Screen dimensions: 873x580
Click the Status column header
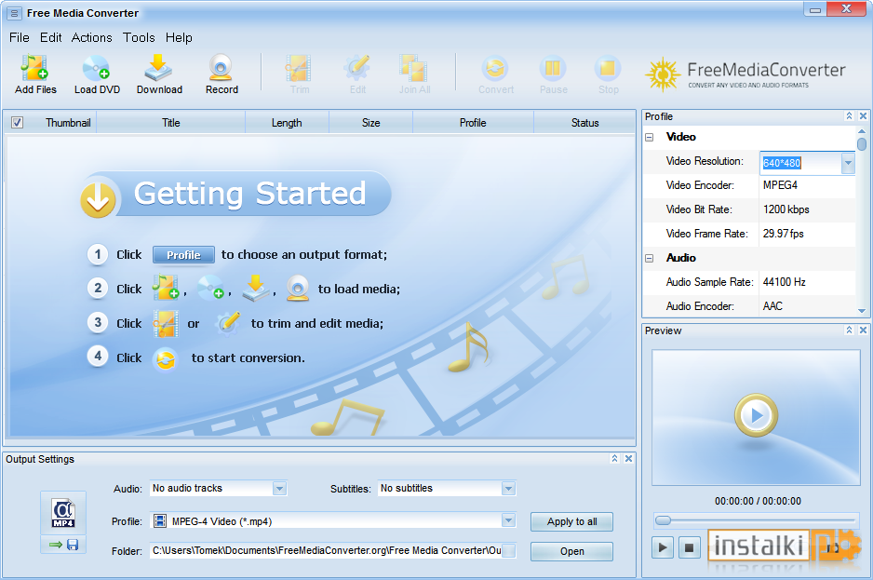pos(584,123)
